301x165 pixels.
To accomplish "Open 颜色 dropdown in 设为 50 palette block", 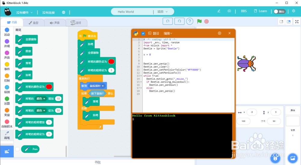I will (41, 110).
